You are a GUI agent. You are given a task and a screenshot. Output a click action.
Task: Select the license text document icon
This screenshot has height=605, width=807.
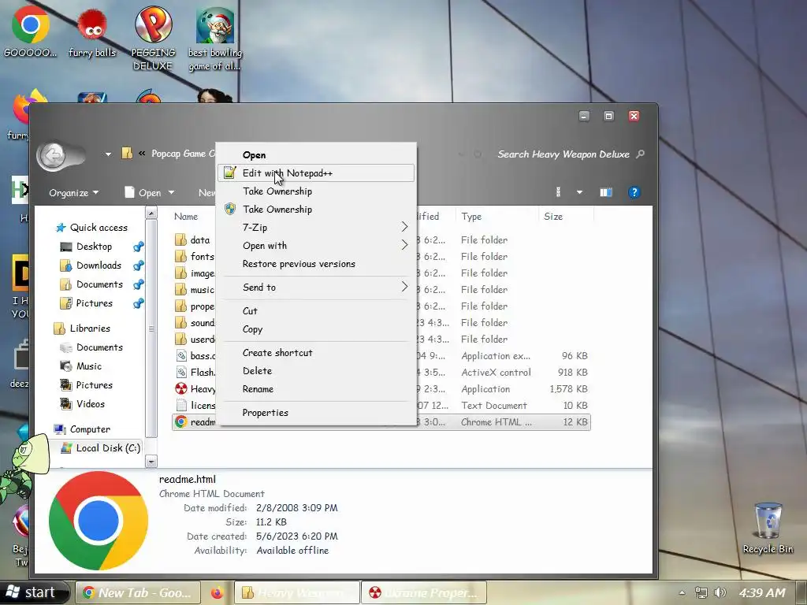pyautogui.click(x=181, y=406)
